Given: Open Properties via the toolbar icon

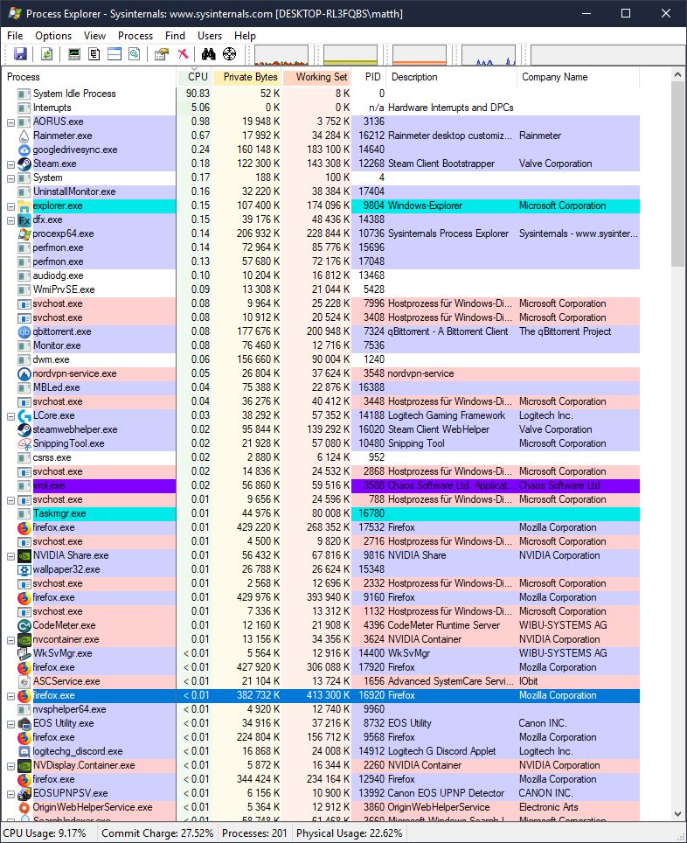Looking at the screenshot, I should 162,53.
